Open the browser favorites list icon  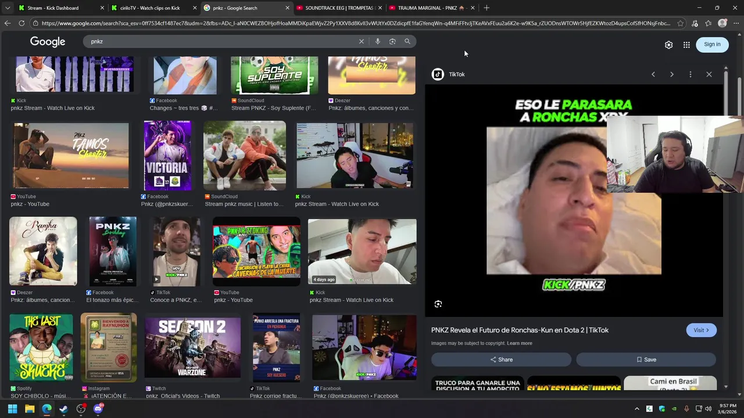point(708,23)
